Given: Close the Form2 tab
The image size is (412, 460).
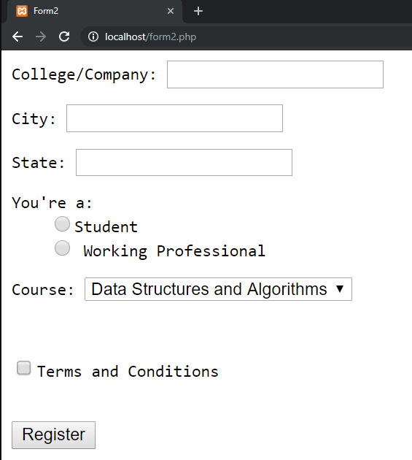Looking at the screenshot, I should click(171, 11).
